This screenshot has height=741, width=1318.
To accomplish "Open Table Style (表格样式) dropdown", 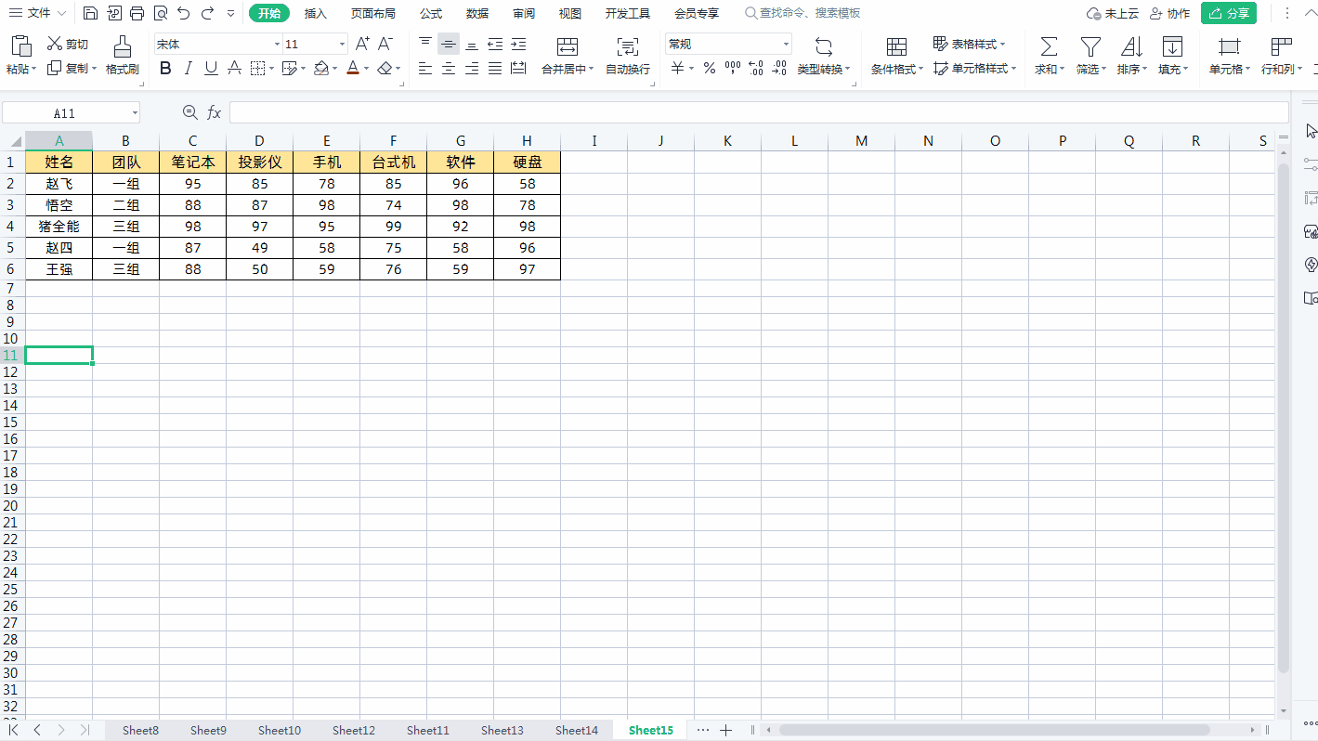I will click(970, 44).
